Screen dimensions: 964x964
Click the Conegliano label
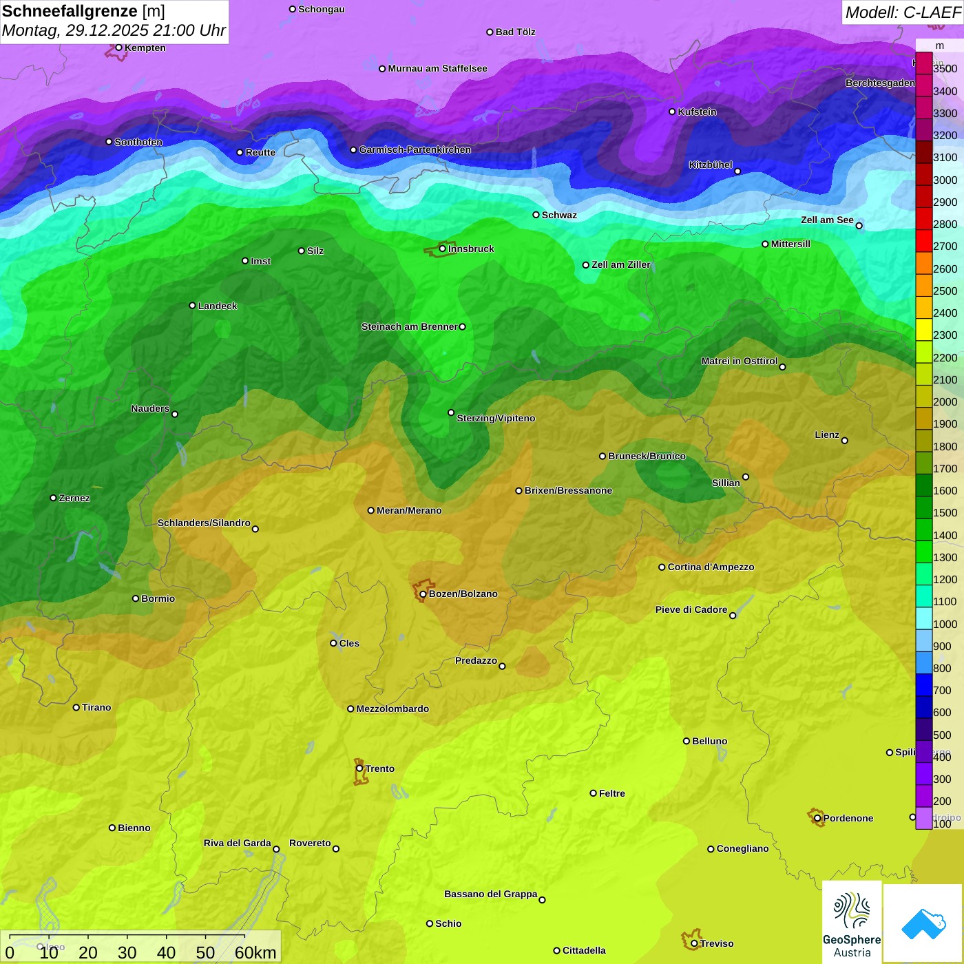pos(742,848)
